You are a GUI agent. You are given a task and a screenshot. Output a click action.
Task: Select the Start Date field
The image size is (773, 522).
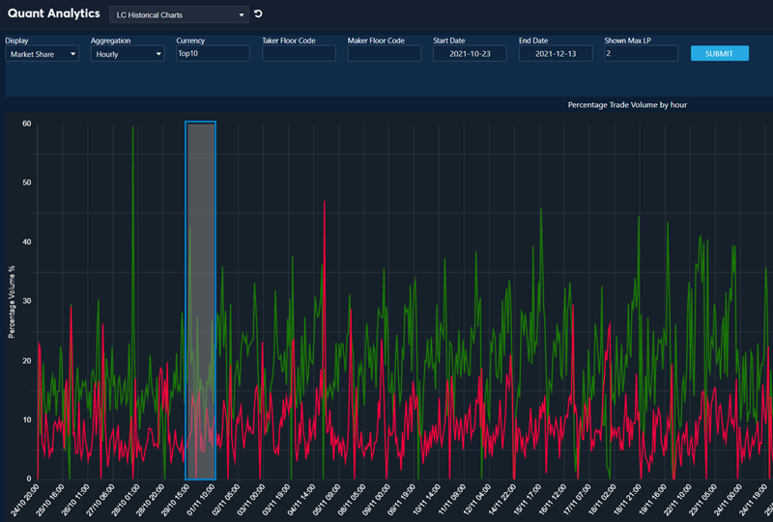click(x=470, y=54)
